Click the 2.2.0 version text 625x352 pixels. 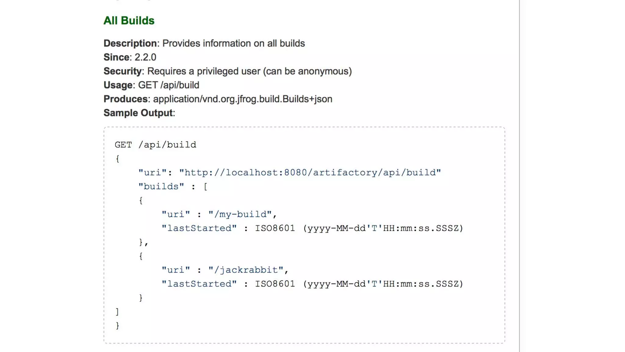coord(145,57)
